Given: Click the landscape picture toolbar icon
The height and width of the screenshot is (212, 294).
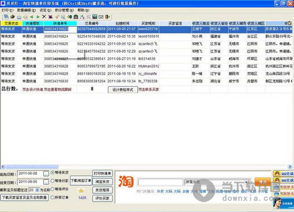Looking at the screenshot, I should click(x=95, y=17).
